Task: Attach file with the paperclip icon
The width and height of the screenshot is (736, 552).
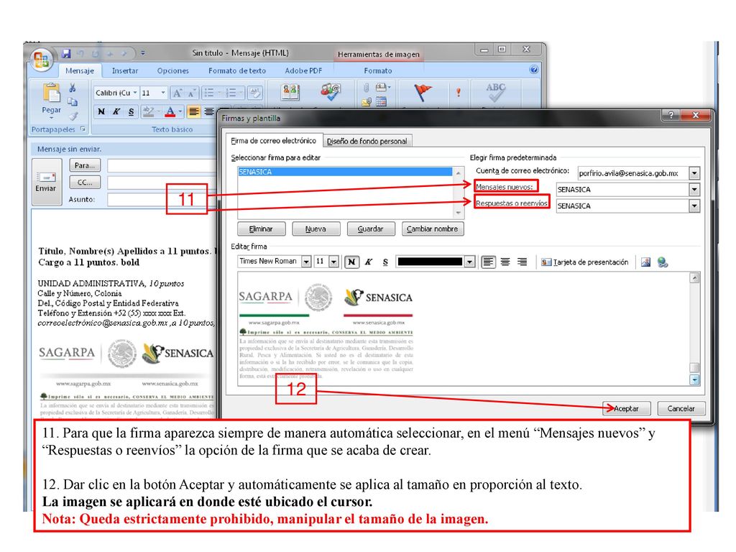Action: [x=366, y=88]
